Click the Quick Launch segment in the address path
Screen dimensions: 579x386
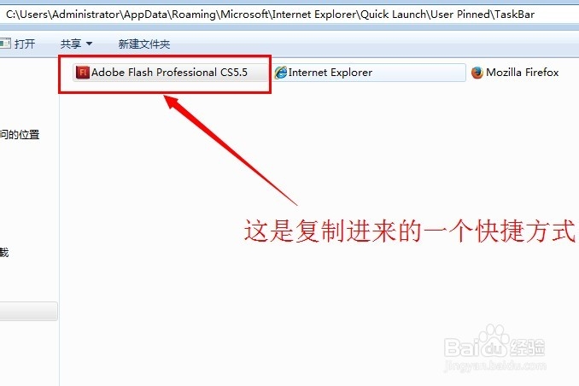pyautogui.click(x=393, y=15)
